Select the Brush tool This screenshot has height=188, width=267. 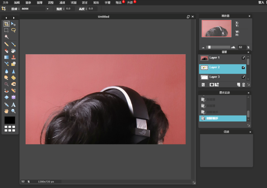tap(14, 44)
